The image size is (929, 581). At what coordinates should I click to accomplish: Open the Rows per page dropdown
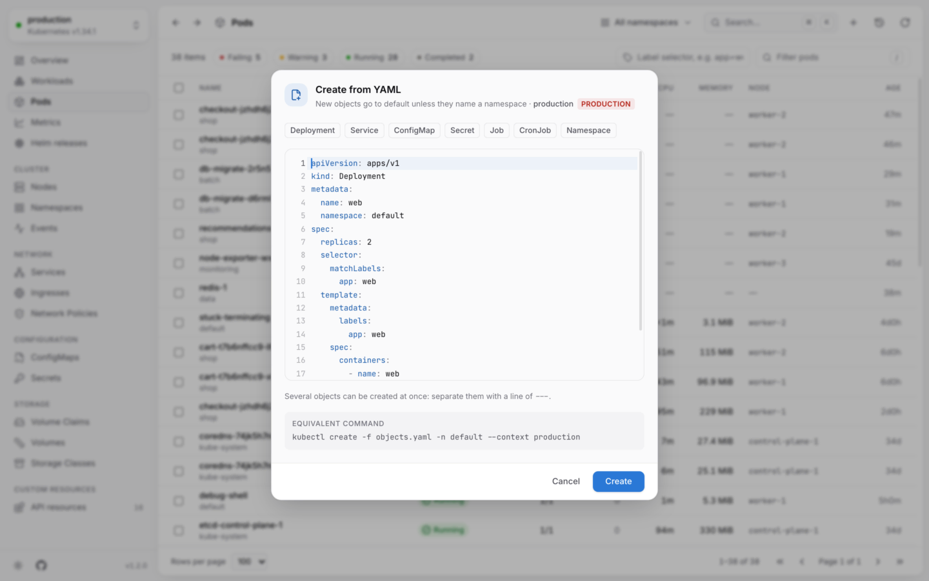coord(252,562)
